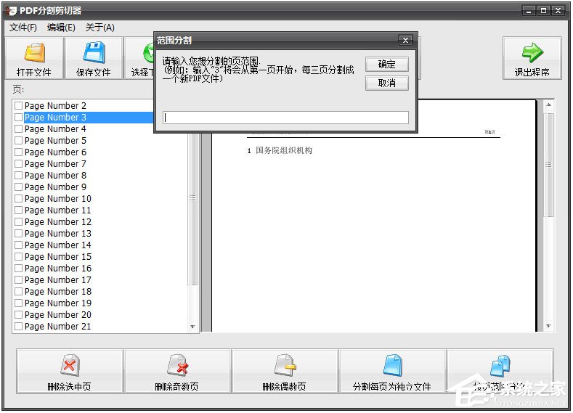Select the Page Number 16 row text
Image resolution: width=573 pixels, height=413 pixels.
tap(58, 269)
